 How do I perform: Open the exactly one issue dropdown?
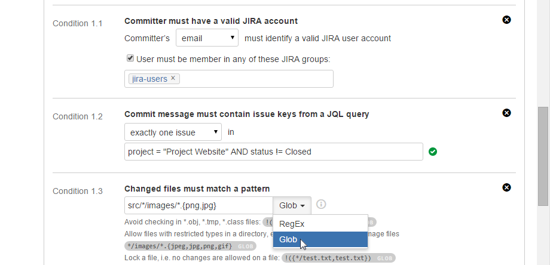(x=173, y=132)
